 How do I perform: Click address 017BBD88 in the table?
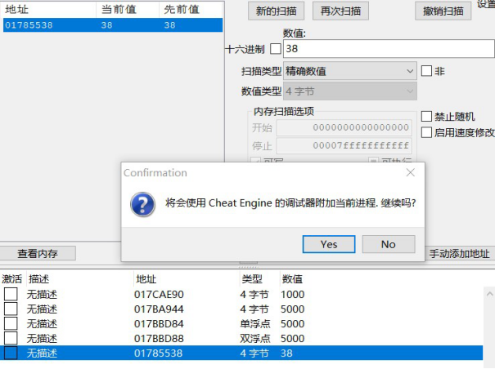pyautogui.click(x=159, y=339)
